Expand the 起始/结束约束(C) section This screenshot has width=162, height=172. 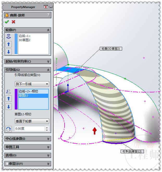pos(48,61)
